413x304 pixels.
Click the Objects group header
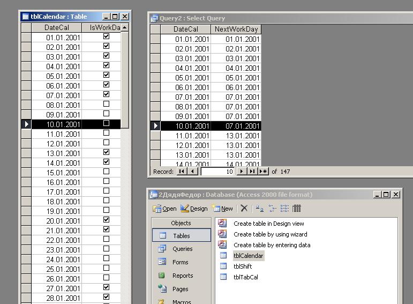(181, 223)
